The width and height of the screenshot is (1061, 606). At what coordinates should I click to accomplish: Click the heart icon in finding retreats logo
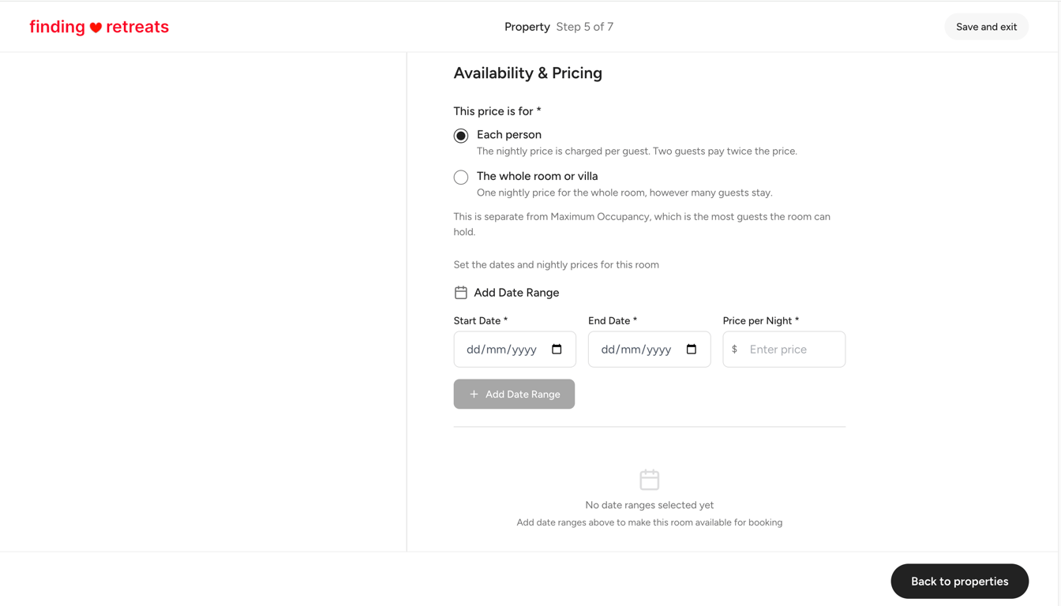[x=96, y=28]
